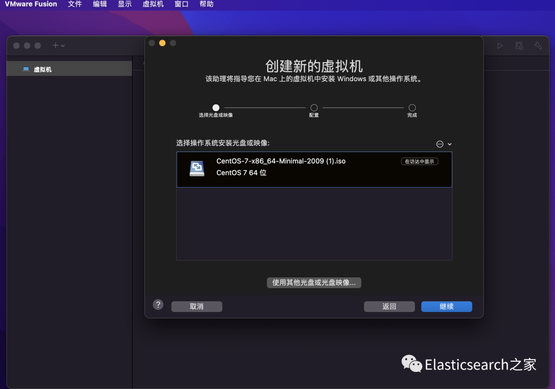Viewport: 555px width, 389px height.
Task: Click the CentOS 7 64 位 label
Action: [242, 173]
